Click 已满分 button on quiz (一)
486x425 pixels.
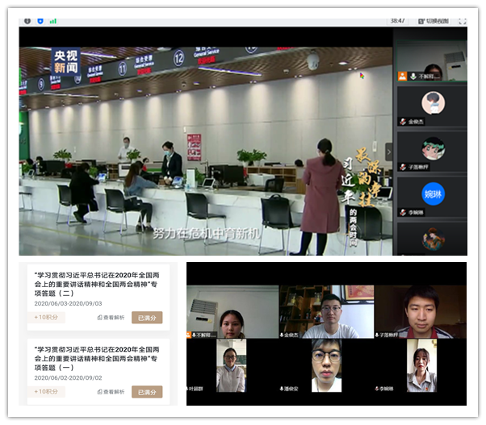click(x=147, y=392)
